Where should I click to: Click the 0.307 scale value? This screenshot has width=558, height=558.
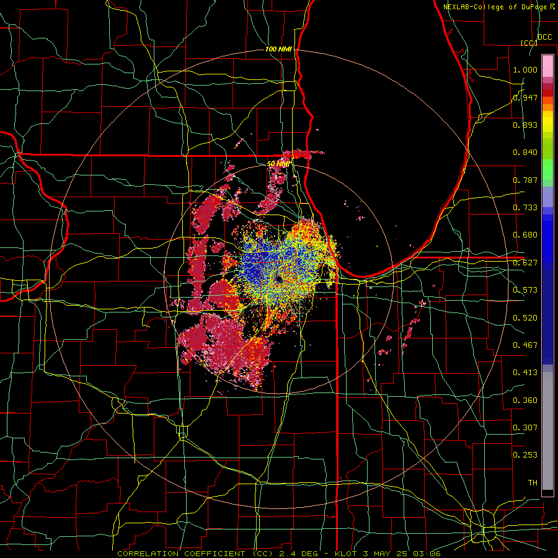click(x=525, y=428)
